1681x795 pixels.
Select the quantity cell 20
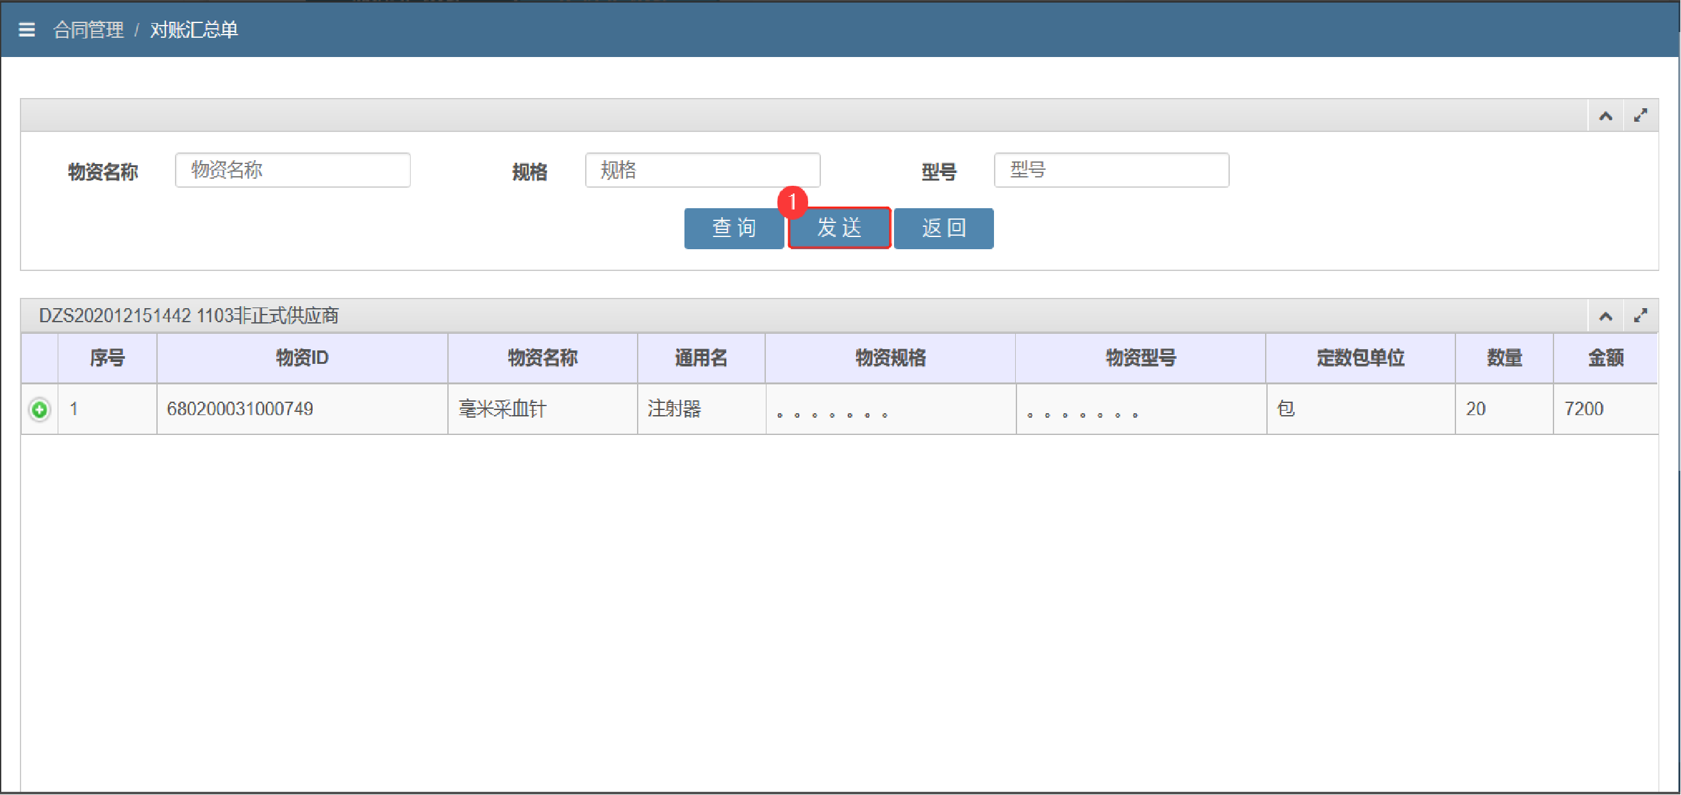click(x=1505, y=409)
